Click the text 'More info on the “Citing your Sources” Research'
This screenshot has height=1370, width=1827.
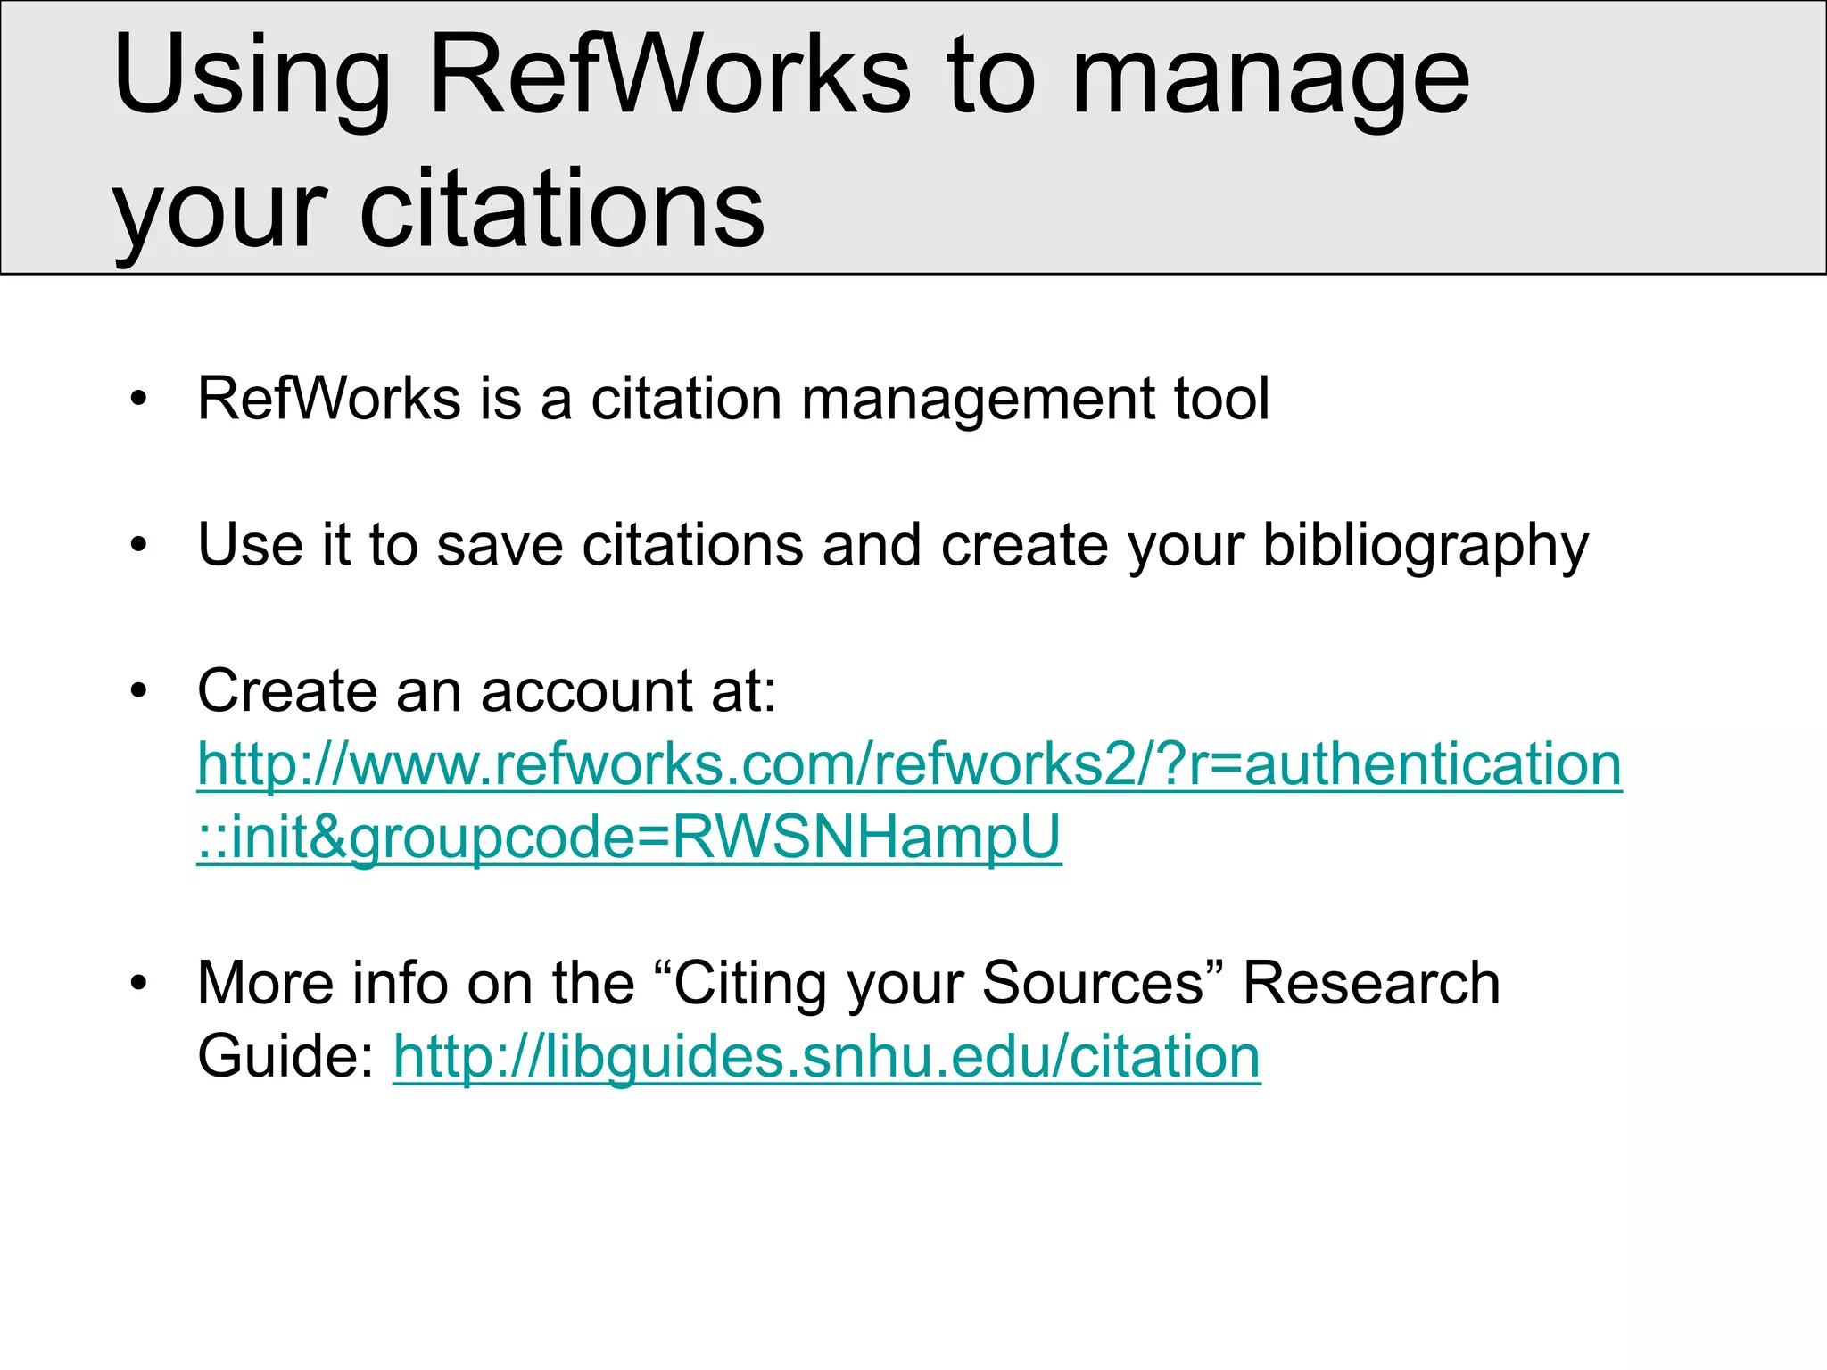[848, 984]
